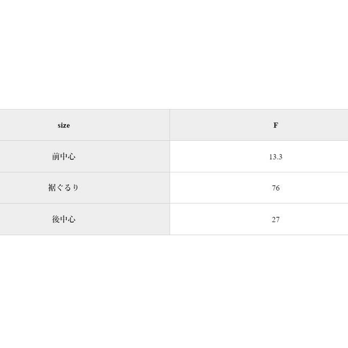Viewport: 348px width, 348px height.
Task: Click the value 27 in the table
Action: coord(276,220)
